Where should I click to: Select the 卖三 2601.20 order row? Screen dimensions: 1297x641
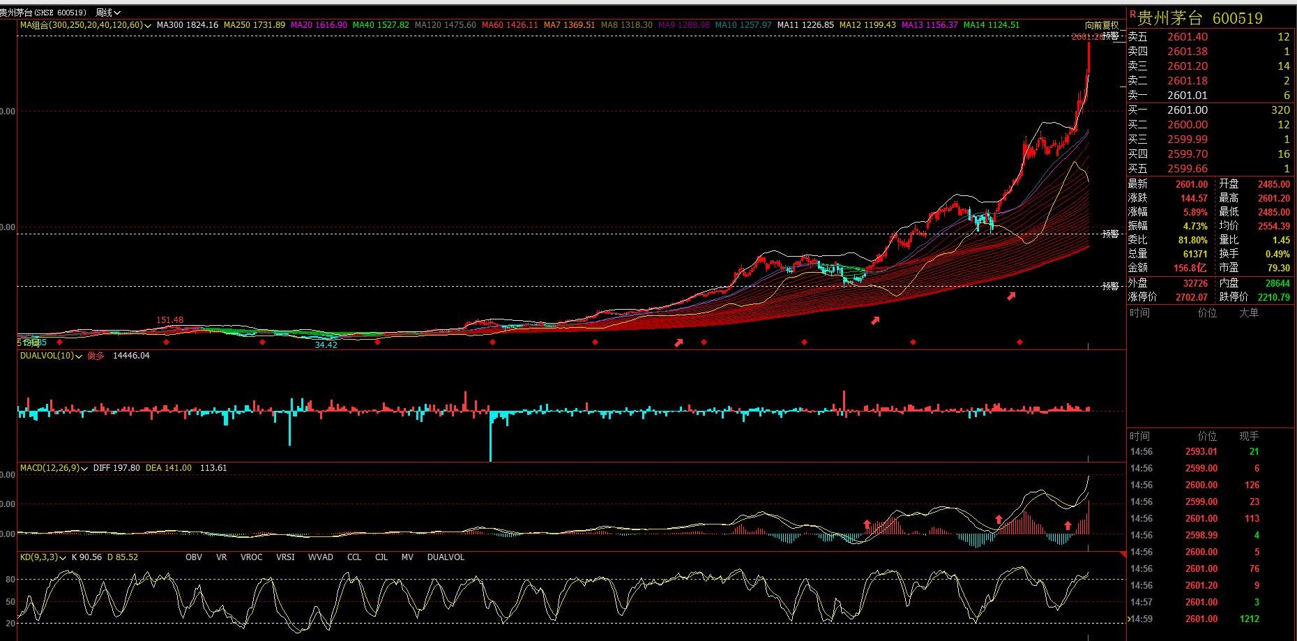click(x=1210, y=66)
